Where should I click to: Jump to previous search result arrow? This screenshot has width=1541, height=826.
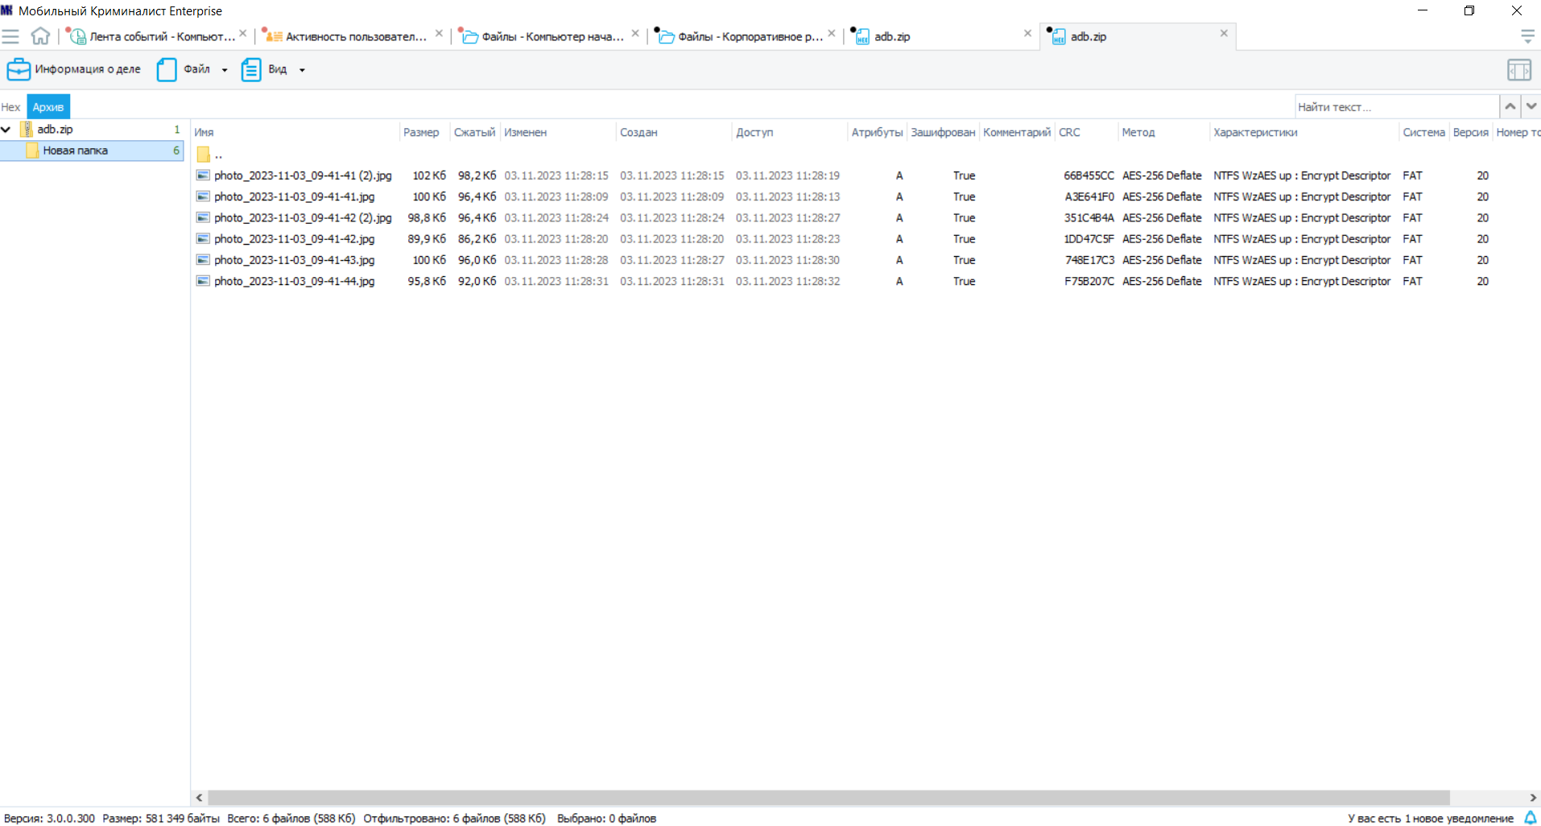1510,106
